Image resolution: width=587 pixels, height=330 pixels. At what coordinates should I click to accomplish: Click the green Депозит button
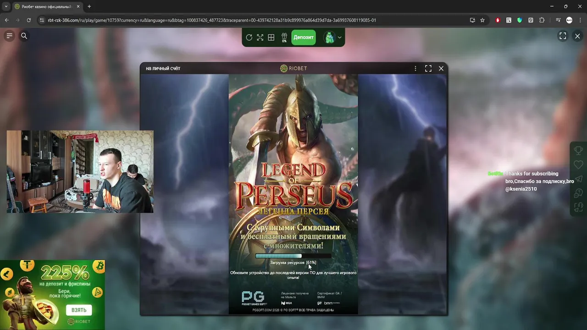(x=304, y=37)
